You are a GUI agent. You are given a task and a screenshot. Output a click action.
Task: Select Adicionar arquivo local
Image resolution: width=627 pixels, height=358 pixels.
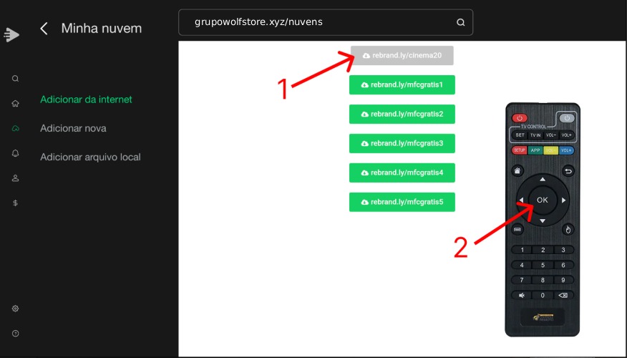(90, 157)
